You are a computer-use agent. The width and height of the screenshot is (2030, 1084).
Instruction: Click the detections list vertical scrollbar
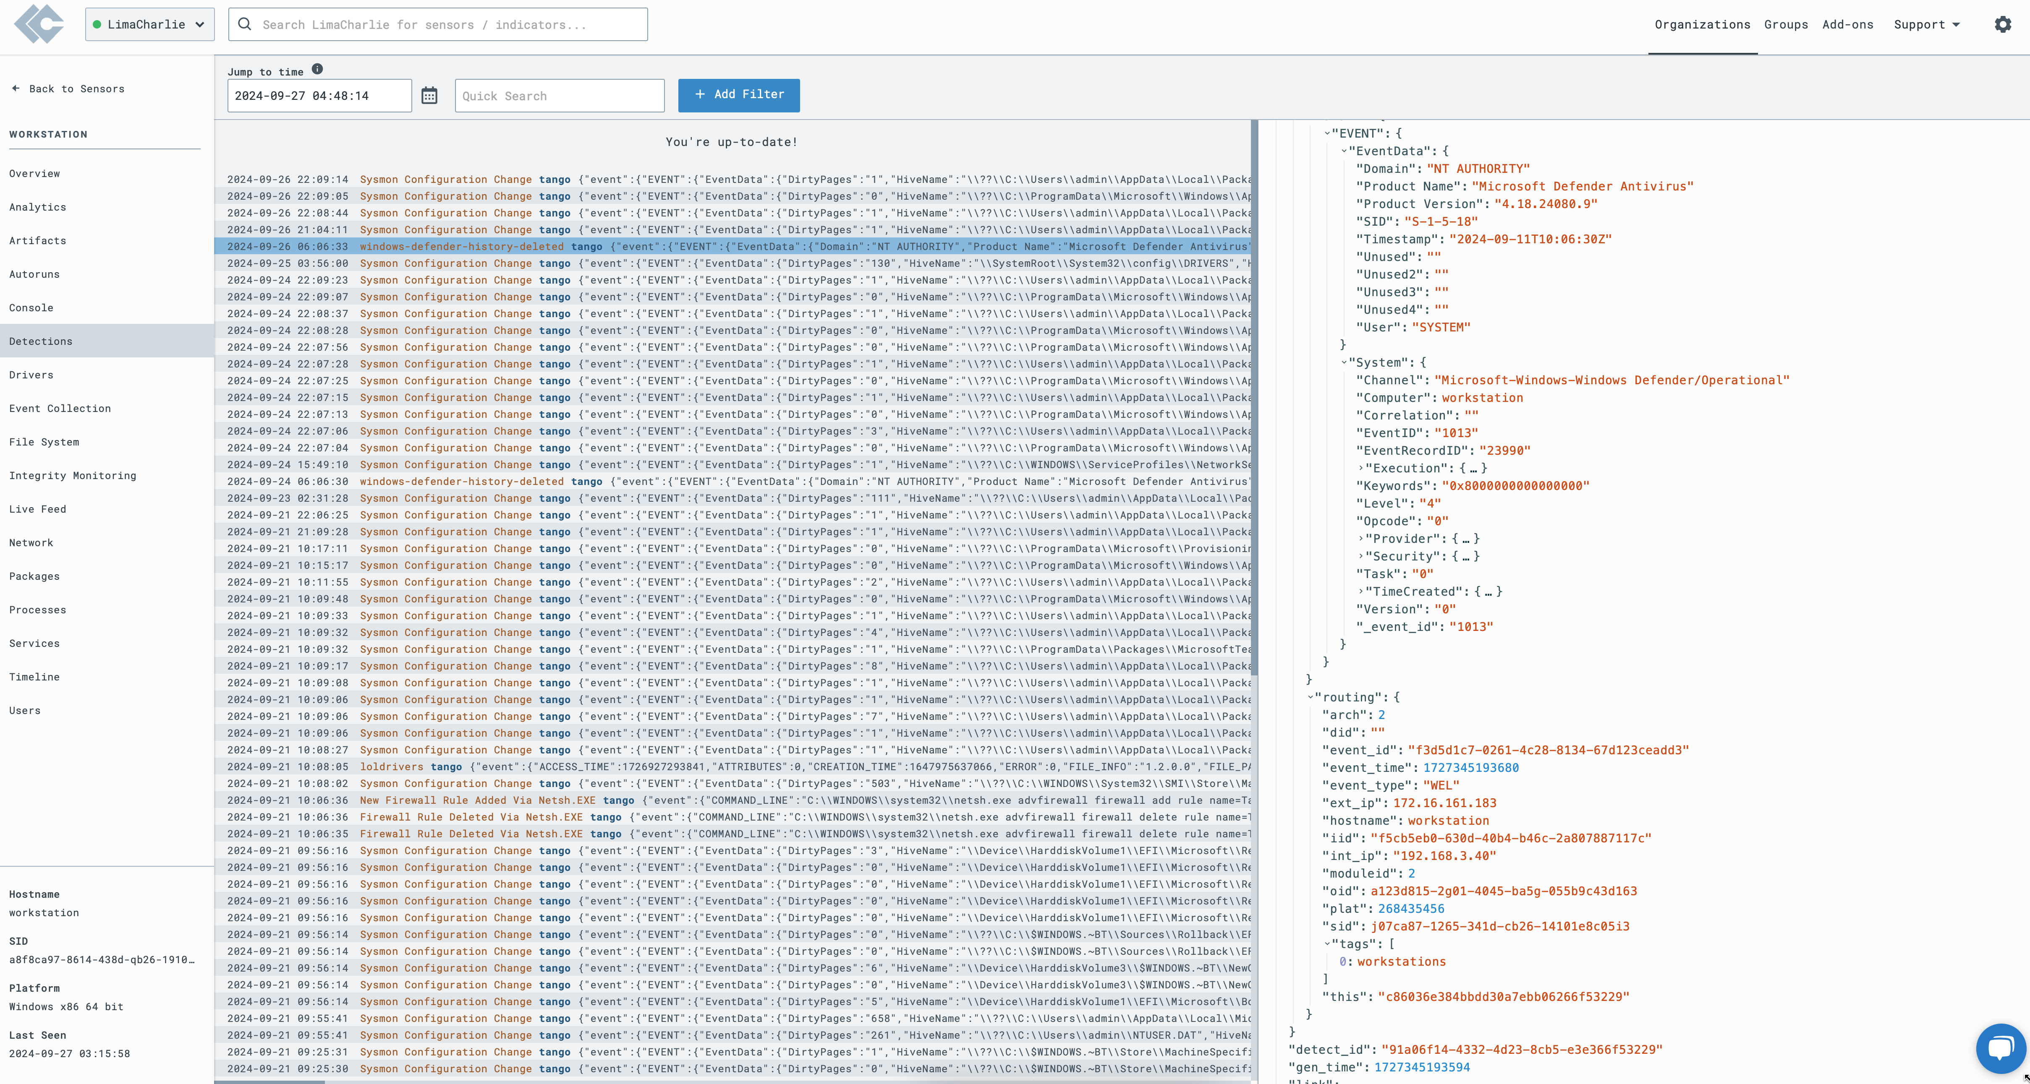pyautogui.click(x=1254, y=398)
